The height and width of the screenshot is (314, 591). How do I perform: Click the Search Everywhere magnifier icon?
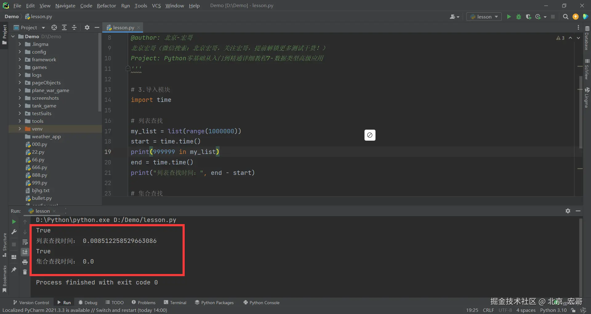tap(565, 17)
